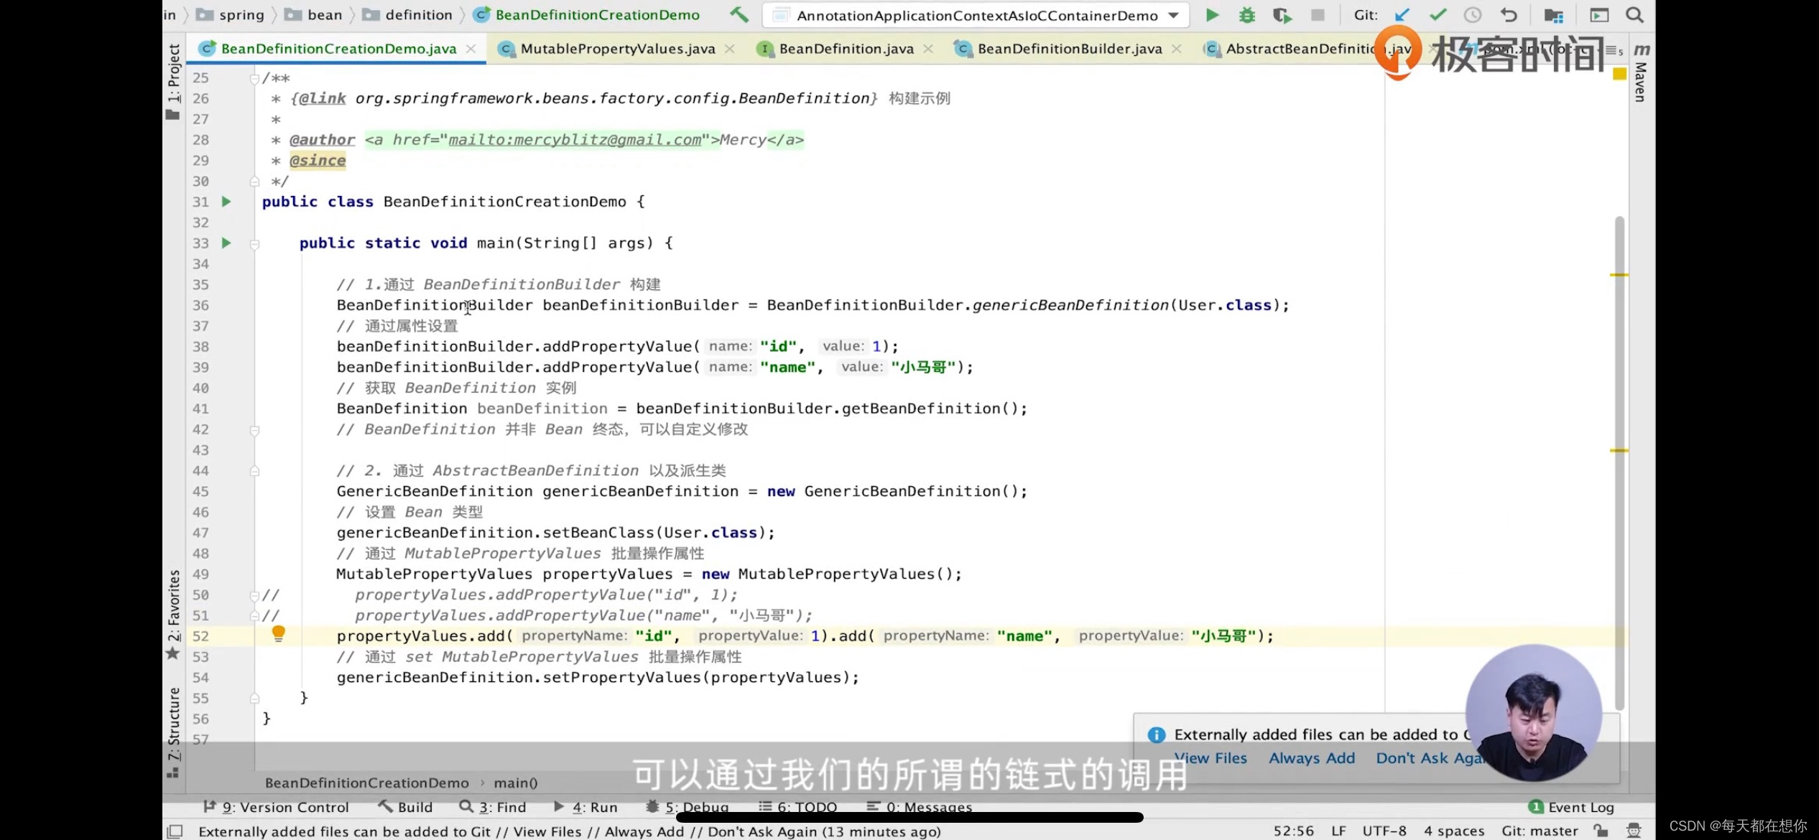
Task: Click 4 spaces indent setting
Action: 1454,831
